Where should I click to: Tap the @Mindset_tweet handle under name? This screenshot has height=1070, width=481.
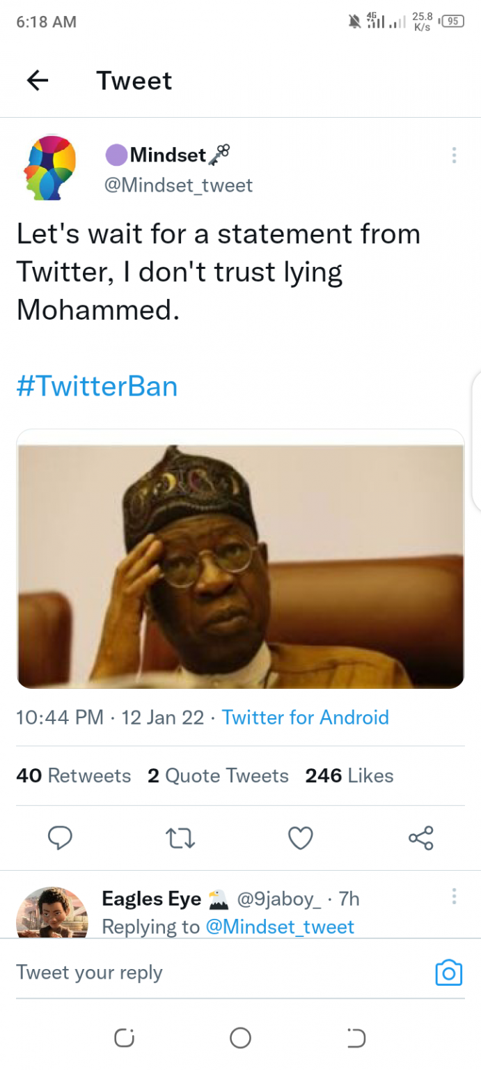[x=178, y=185]
